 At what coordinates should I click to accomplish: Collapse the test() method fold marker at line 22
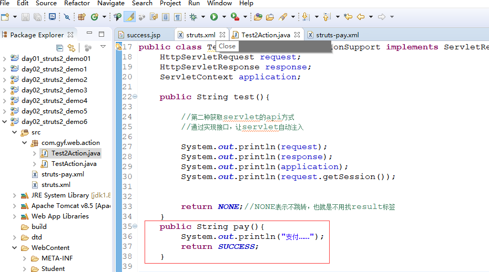[135, 97]
